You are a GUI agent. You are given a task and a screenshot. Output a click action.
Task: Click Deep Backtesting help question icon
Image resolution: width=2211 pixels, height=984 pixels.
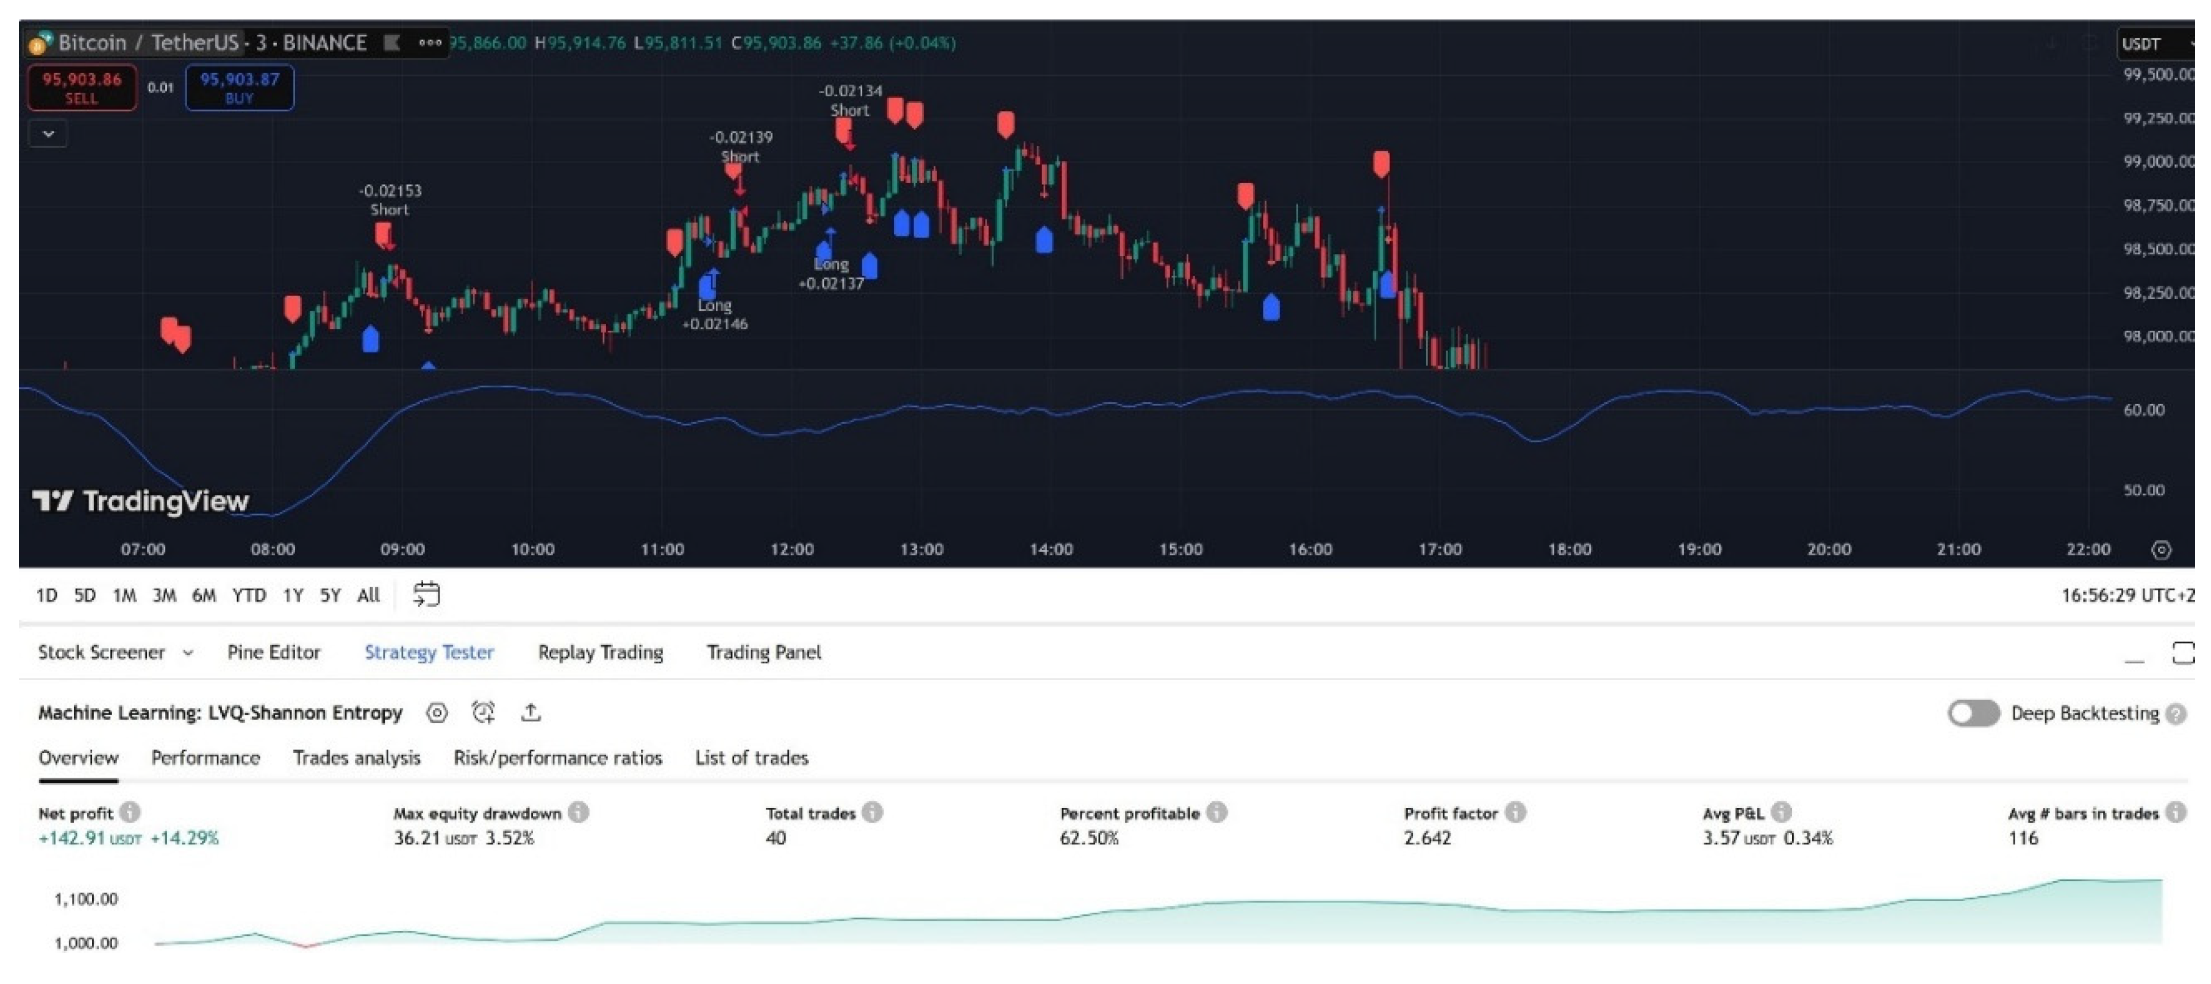(2175, 713)
